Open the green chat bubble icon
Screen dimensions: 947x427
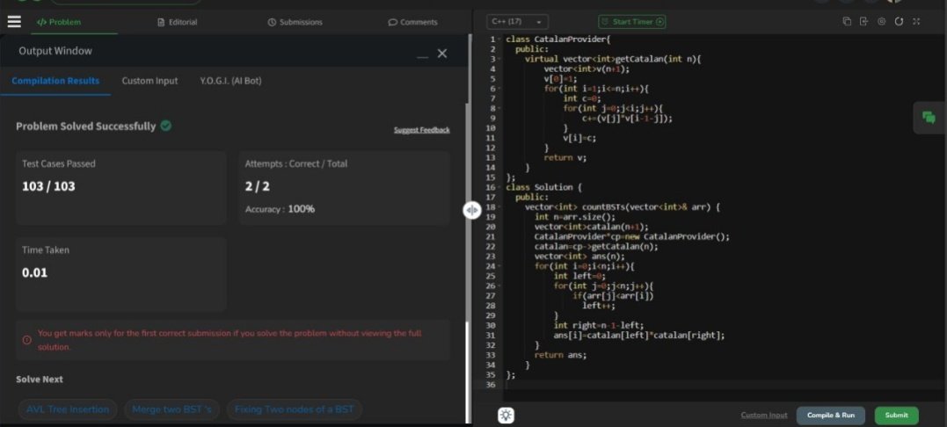(x=929, y=118)
